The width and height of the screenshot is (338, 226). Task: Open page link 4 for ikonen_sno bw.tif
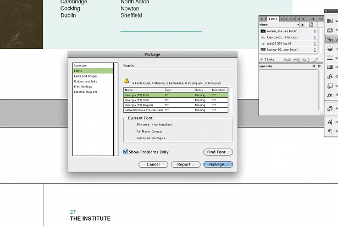(x=314, y=31)
